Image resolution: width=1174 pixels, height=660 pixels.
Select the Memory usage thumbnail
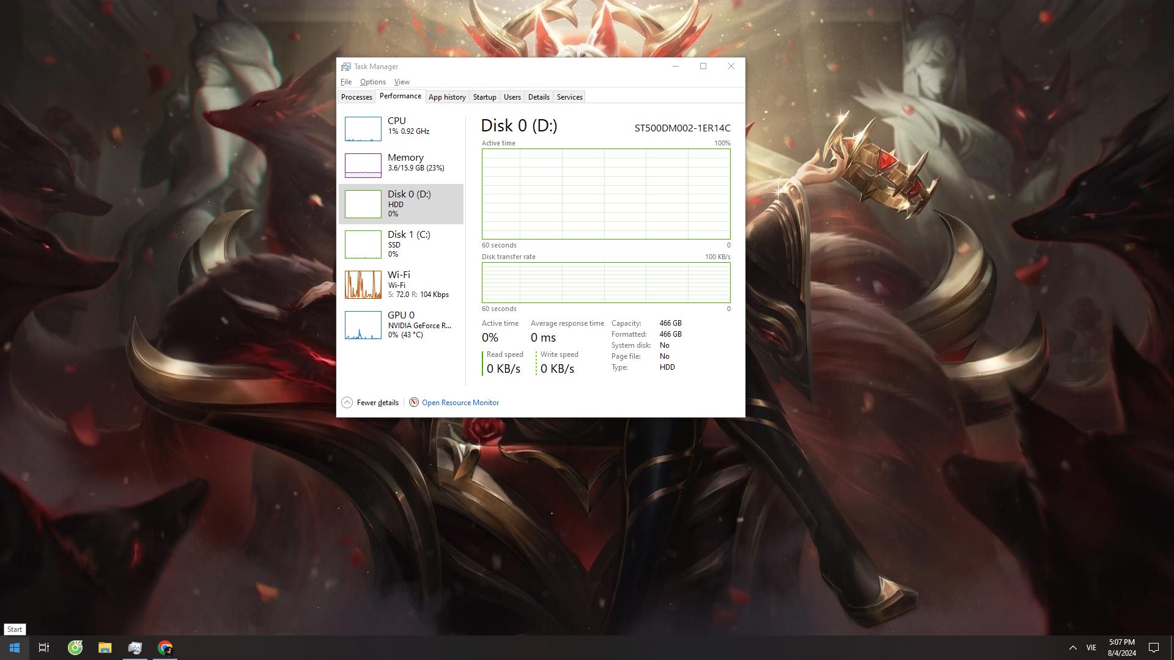click(x=363, y=164)
